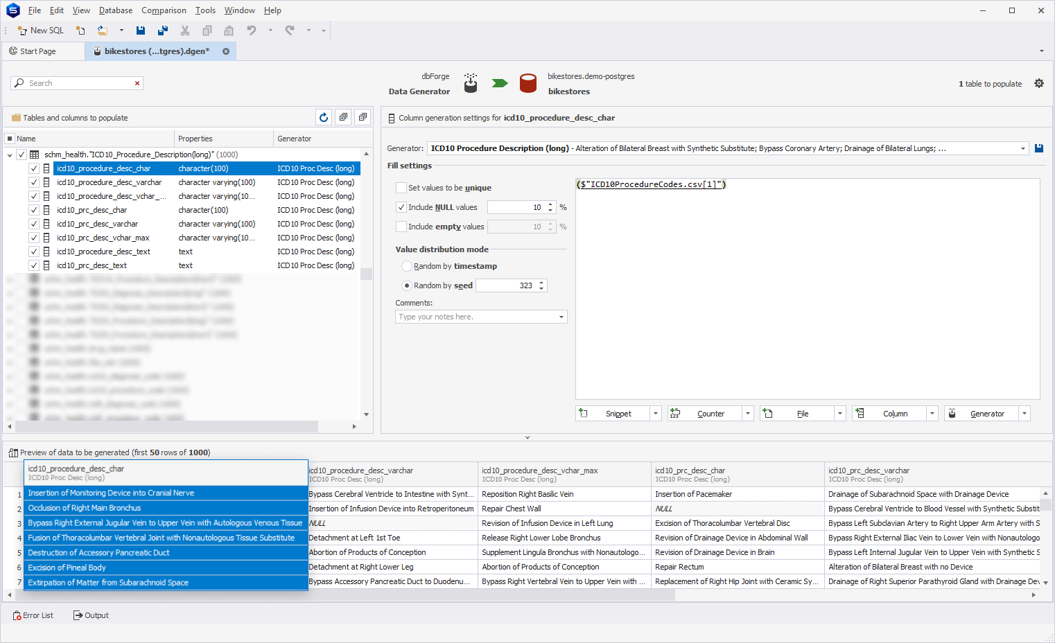Screen dimensions: 1055x643
Task: Toggle the select-all checkbox in Name header
Action: coord(10,139)
